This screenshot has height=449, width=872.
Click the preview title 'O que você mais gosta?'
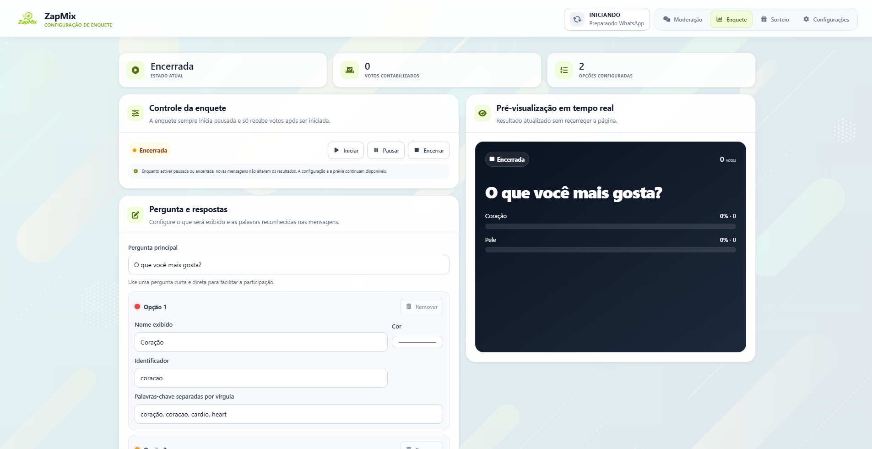point(574,193)
